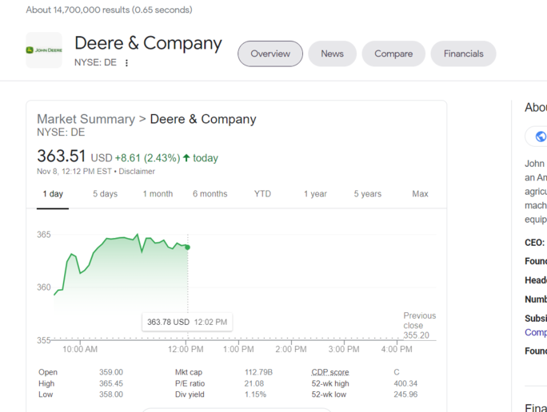Click the 10:00 AM axis label

[80, 349]
